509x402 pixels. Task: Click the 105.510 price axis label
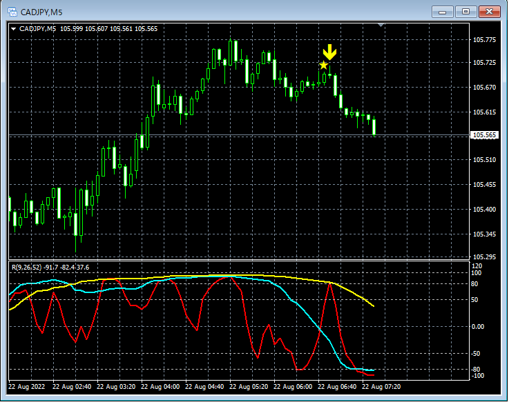coord(484,160)
